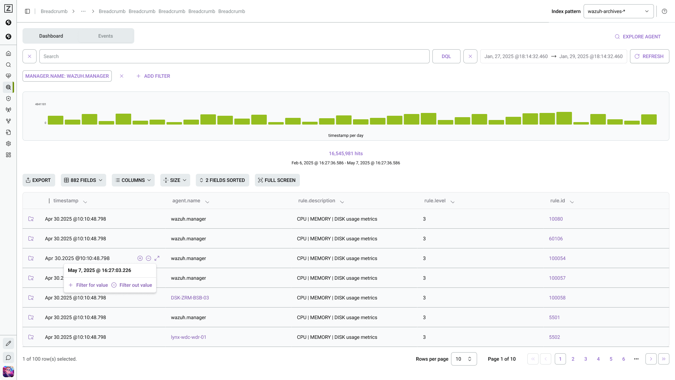Screen dimensions: 675x380
Task: Expand agent.name column header chevron
Action: 207,202
